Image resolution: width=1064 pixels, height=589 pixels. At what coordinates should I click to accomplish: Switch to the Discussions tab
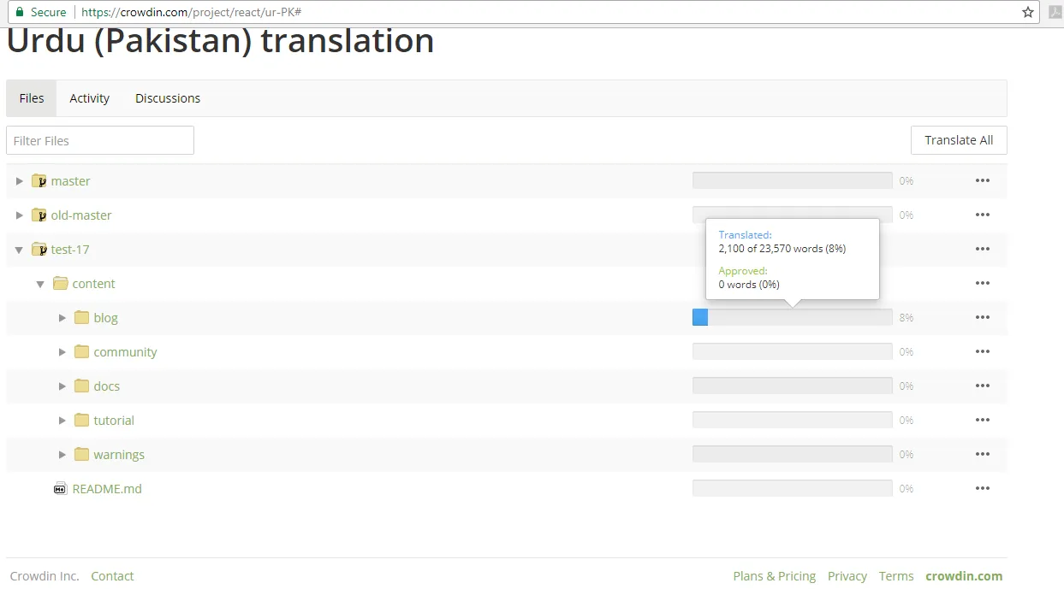[168, 98]
